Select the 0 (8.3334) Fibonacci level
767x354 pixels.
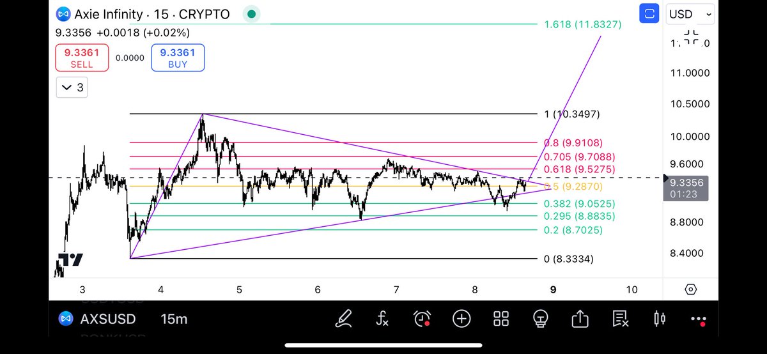pyautogui.click(x=569, y=259)
